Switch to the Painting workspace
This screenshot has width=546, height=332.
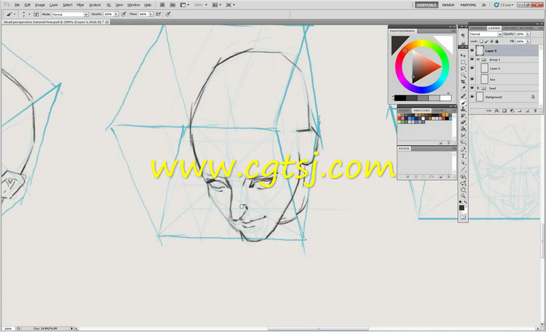pos(468,5)
